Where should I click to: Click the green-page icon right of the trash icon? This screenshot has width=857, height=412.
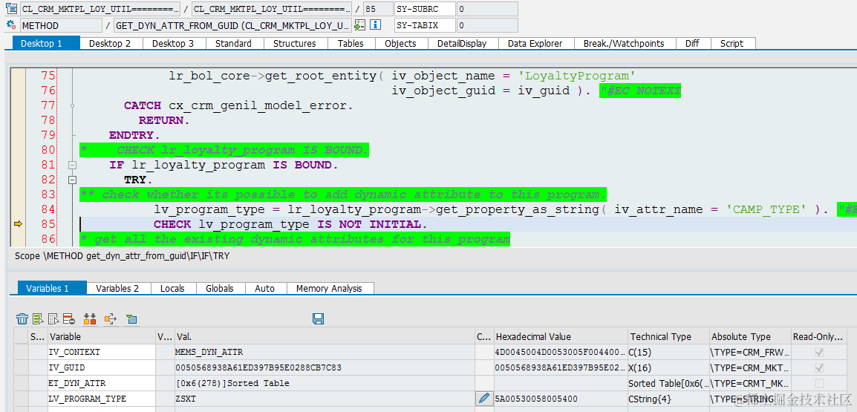coord(38,318)
